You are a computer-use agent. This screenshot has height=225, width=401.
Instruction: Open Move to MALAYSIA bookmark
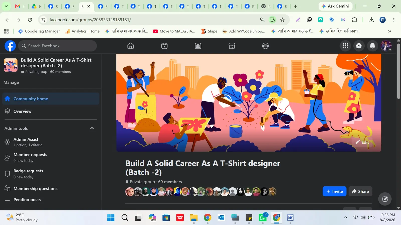pyautogui.click(x=174, y=31)
